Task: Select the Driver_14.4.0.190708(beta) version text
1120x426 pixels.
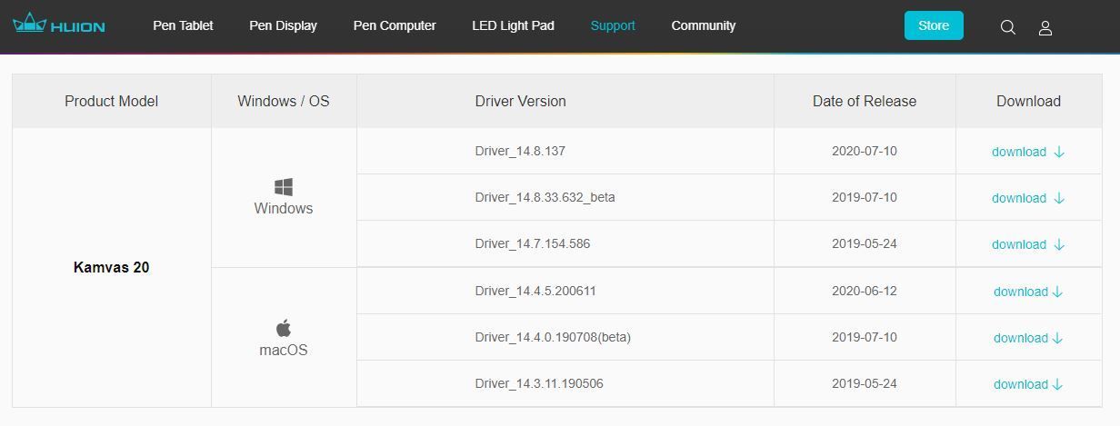Action: (553, 337)
